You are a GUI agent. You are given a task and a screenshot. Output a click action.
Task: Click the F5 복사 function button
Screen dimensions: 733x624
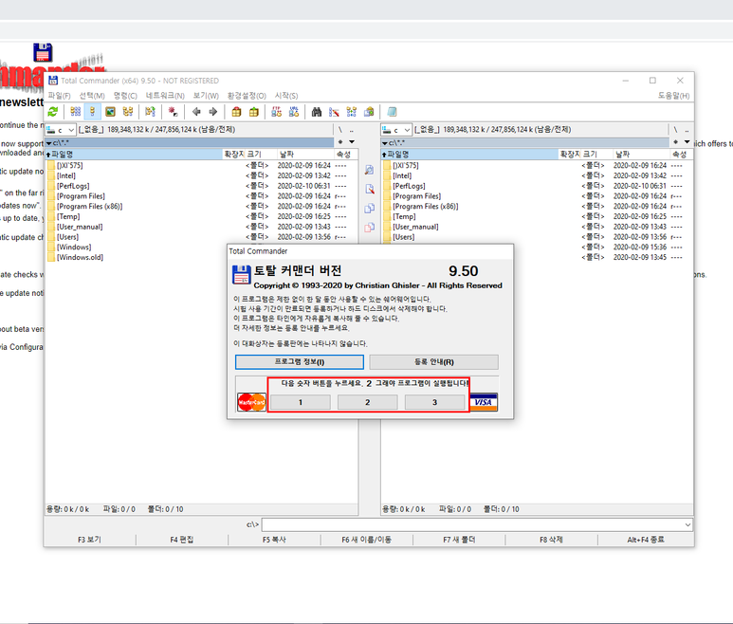[274, 540]
